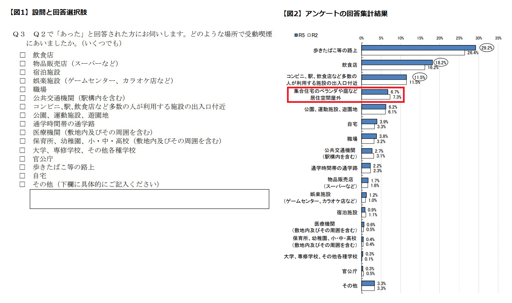The image size is (512, 303).
Task: Enable the 歩きたばこ等の路上 checkbox
Action: [22, 167]
